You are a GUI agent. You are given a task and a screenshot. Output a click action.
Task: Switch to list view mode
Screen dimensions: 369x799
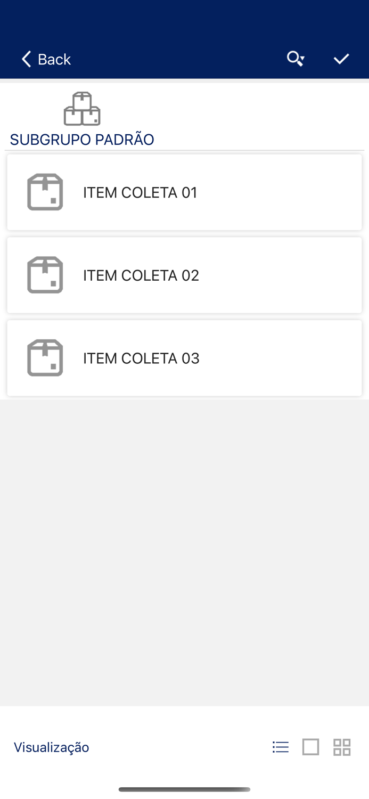pyautogui.click(x=281, y=747)
